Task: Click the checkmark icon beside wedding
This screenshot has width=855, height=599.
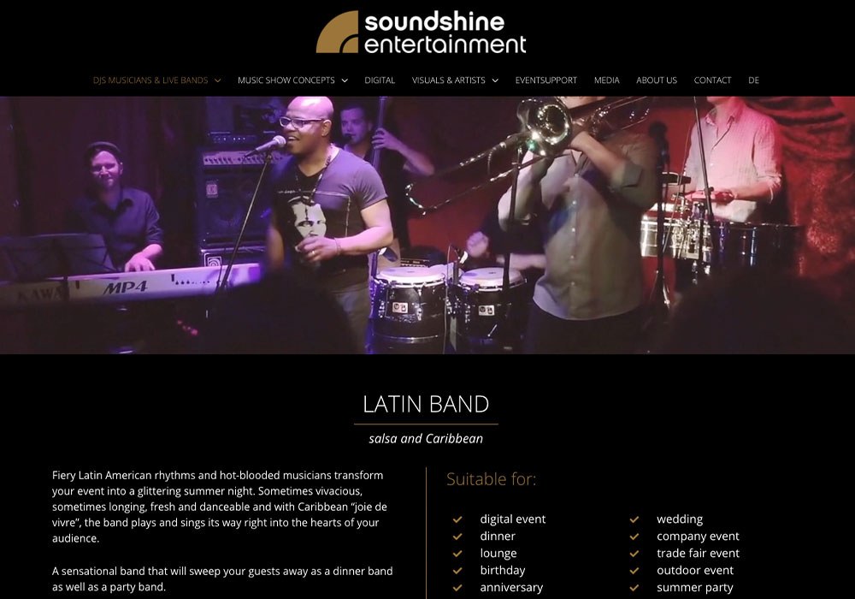Action: click(634, 519)
